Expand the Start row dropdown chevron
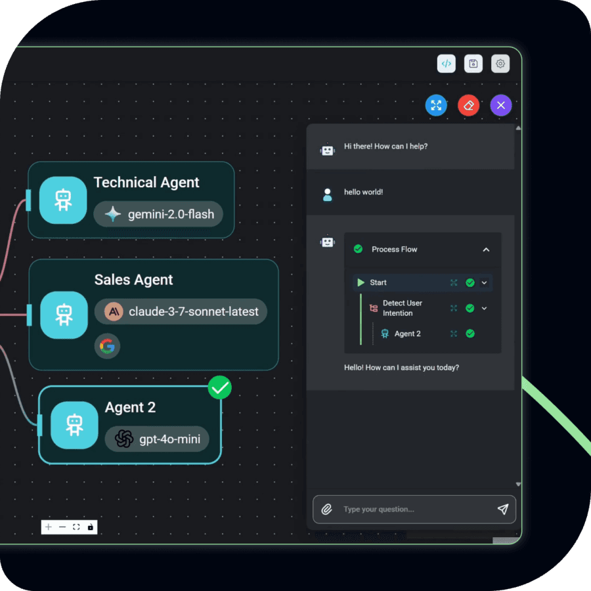Viewport: 591px width, 591px height. (x=485, y=282)
